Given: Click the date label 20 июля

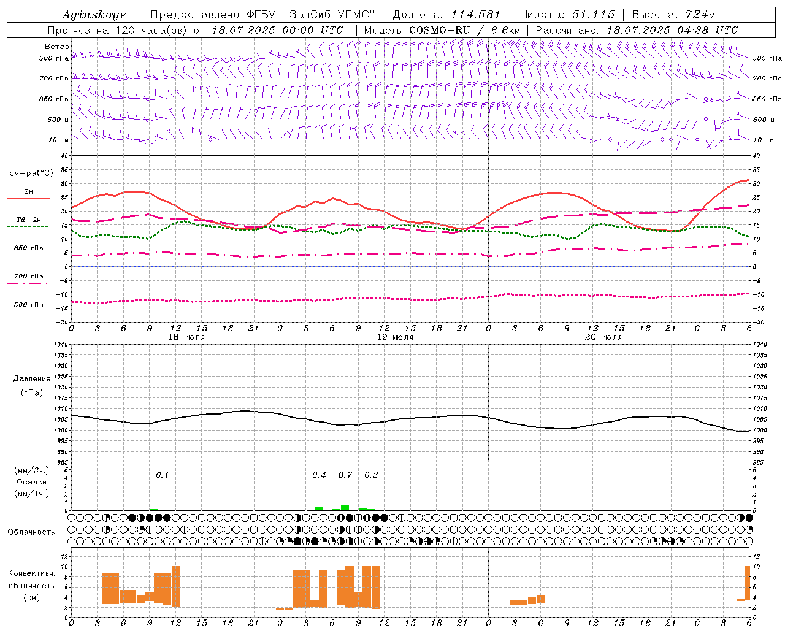Looking at the screenshot, I should (x=603, y=337).
